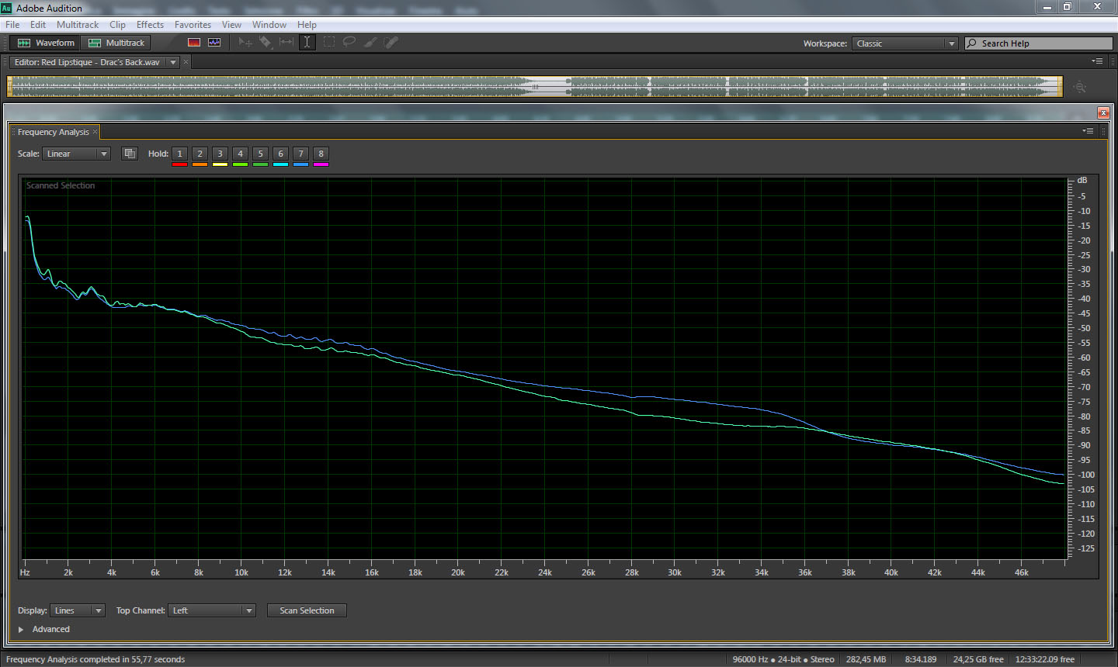This screenshot has width=1118, height=667.
Task: Click the cyan Hold 6 color bar
Action: 280,164
